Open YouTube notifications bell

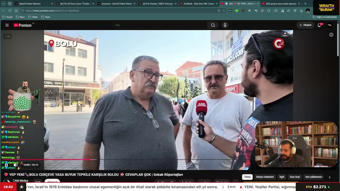(x=320, y=25)
